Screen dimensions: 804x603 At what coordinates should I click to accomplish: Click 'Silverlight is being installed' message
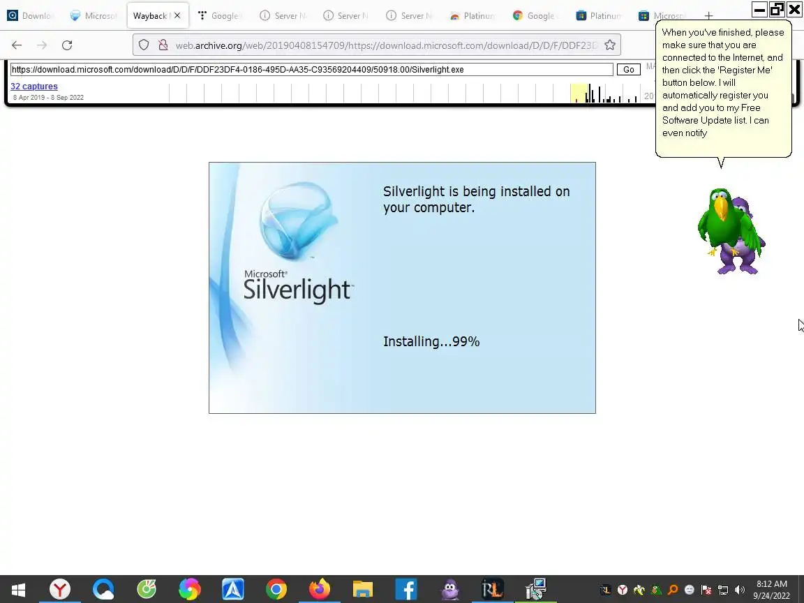(x=477, y=199)
